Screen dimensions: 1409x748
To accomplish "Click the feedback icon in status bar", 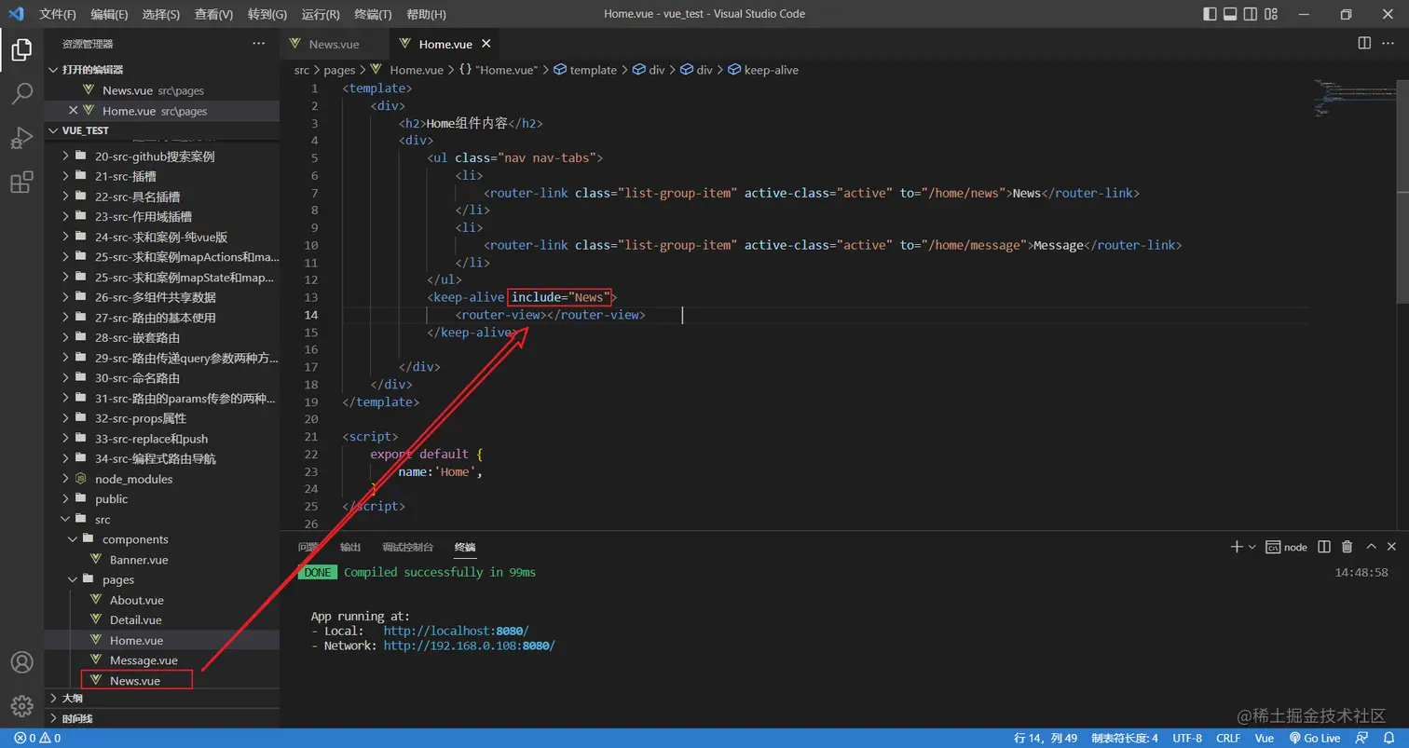I will click(1361, 738).
